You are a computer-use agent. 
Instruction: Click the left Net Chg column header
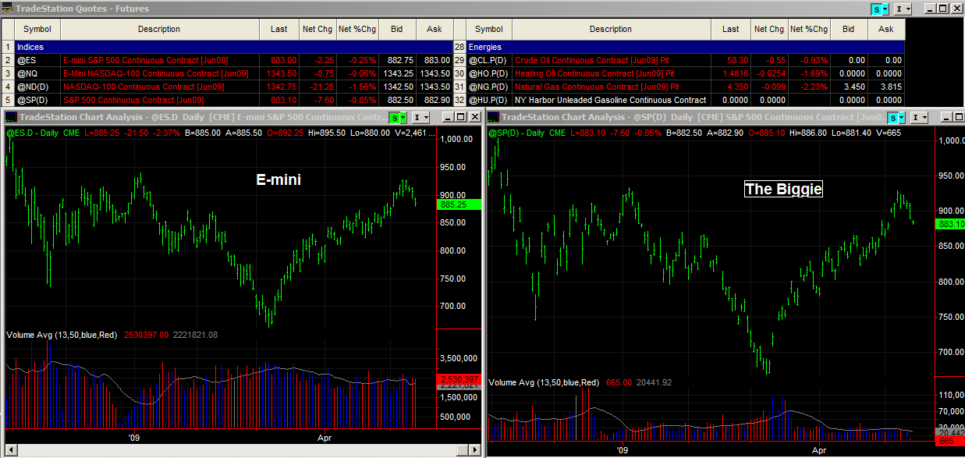318,30
